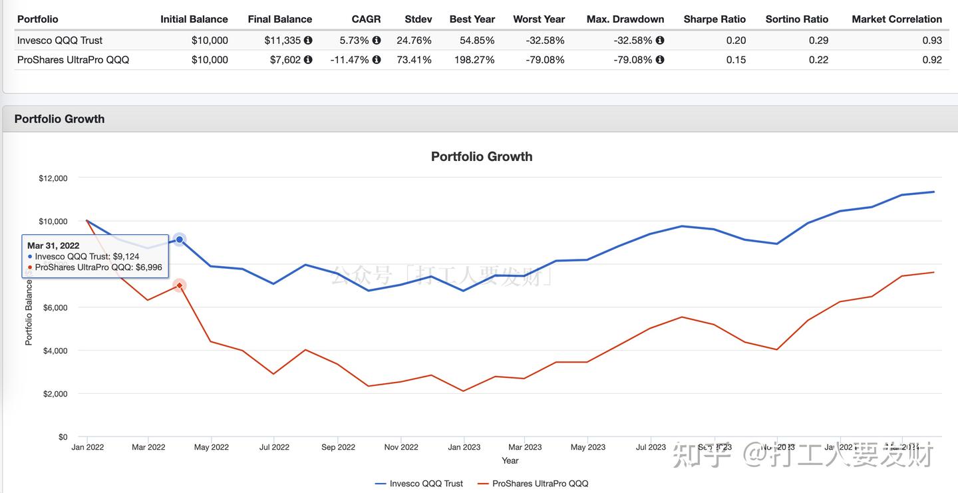Select the Sharpe Ratio column header

(x=715, y=19)
